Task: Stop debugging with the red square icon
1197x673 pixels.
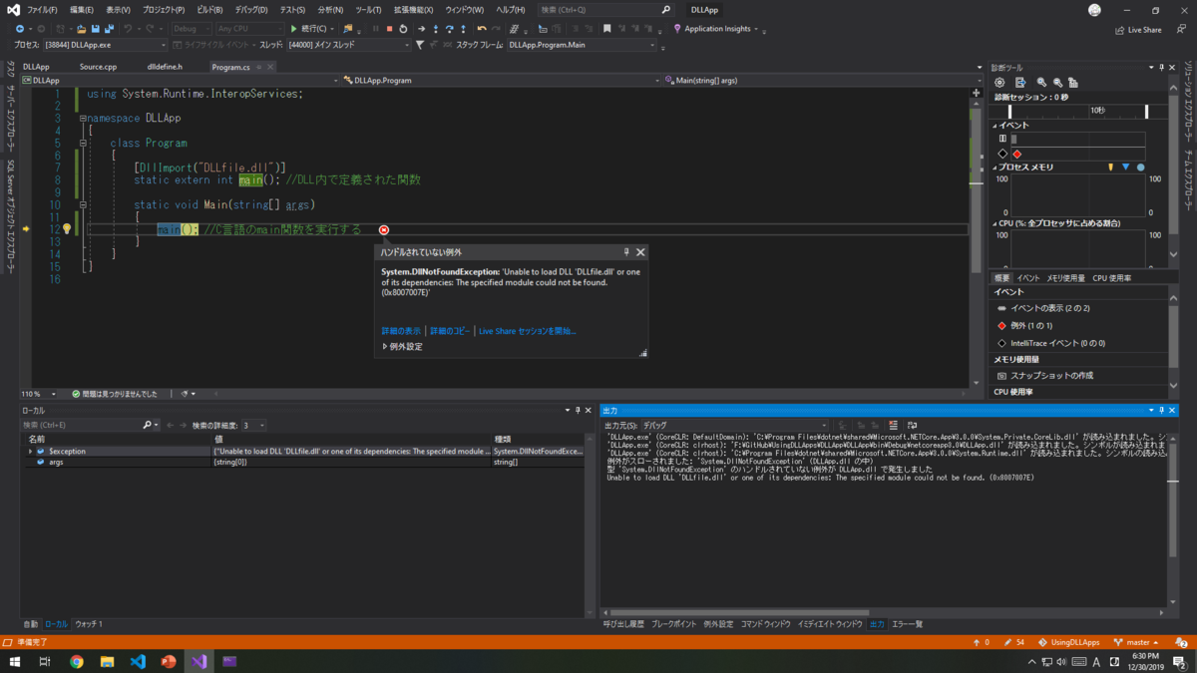Action: (x=389, y=28)
